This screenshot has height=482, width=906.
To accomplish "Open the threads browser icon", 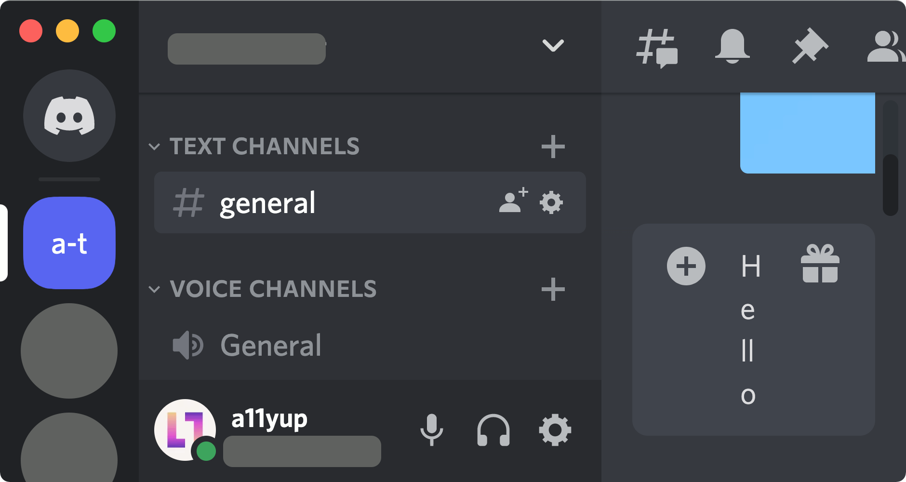I will [x=658, y=48].
